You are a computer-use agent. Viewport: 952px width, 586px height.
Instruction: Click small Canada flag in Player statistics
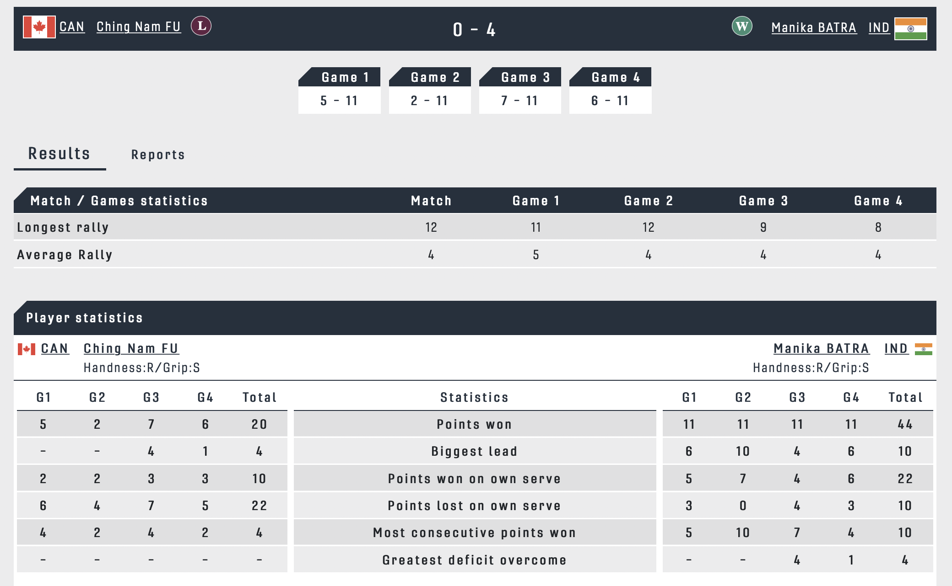click(x=27, y=350)
